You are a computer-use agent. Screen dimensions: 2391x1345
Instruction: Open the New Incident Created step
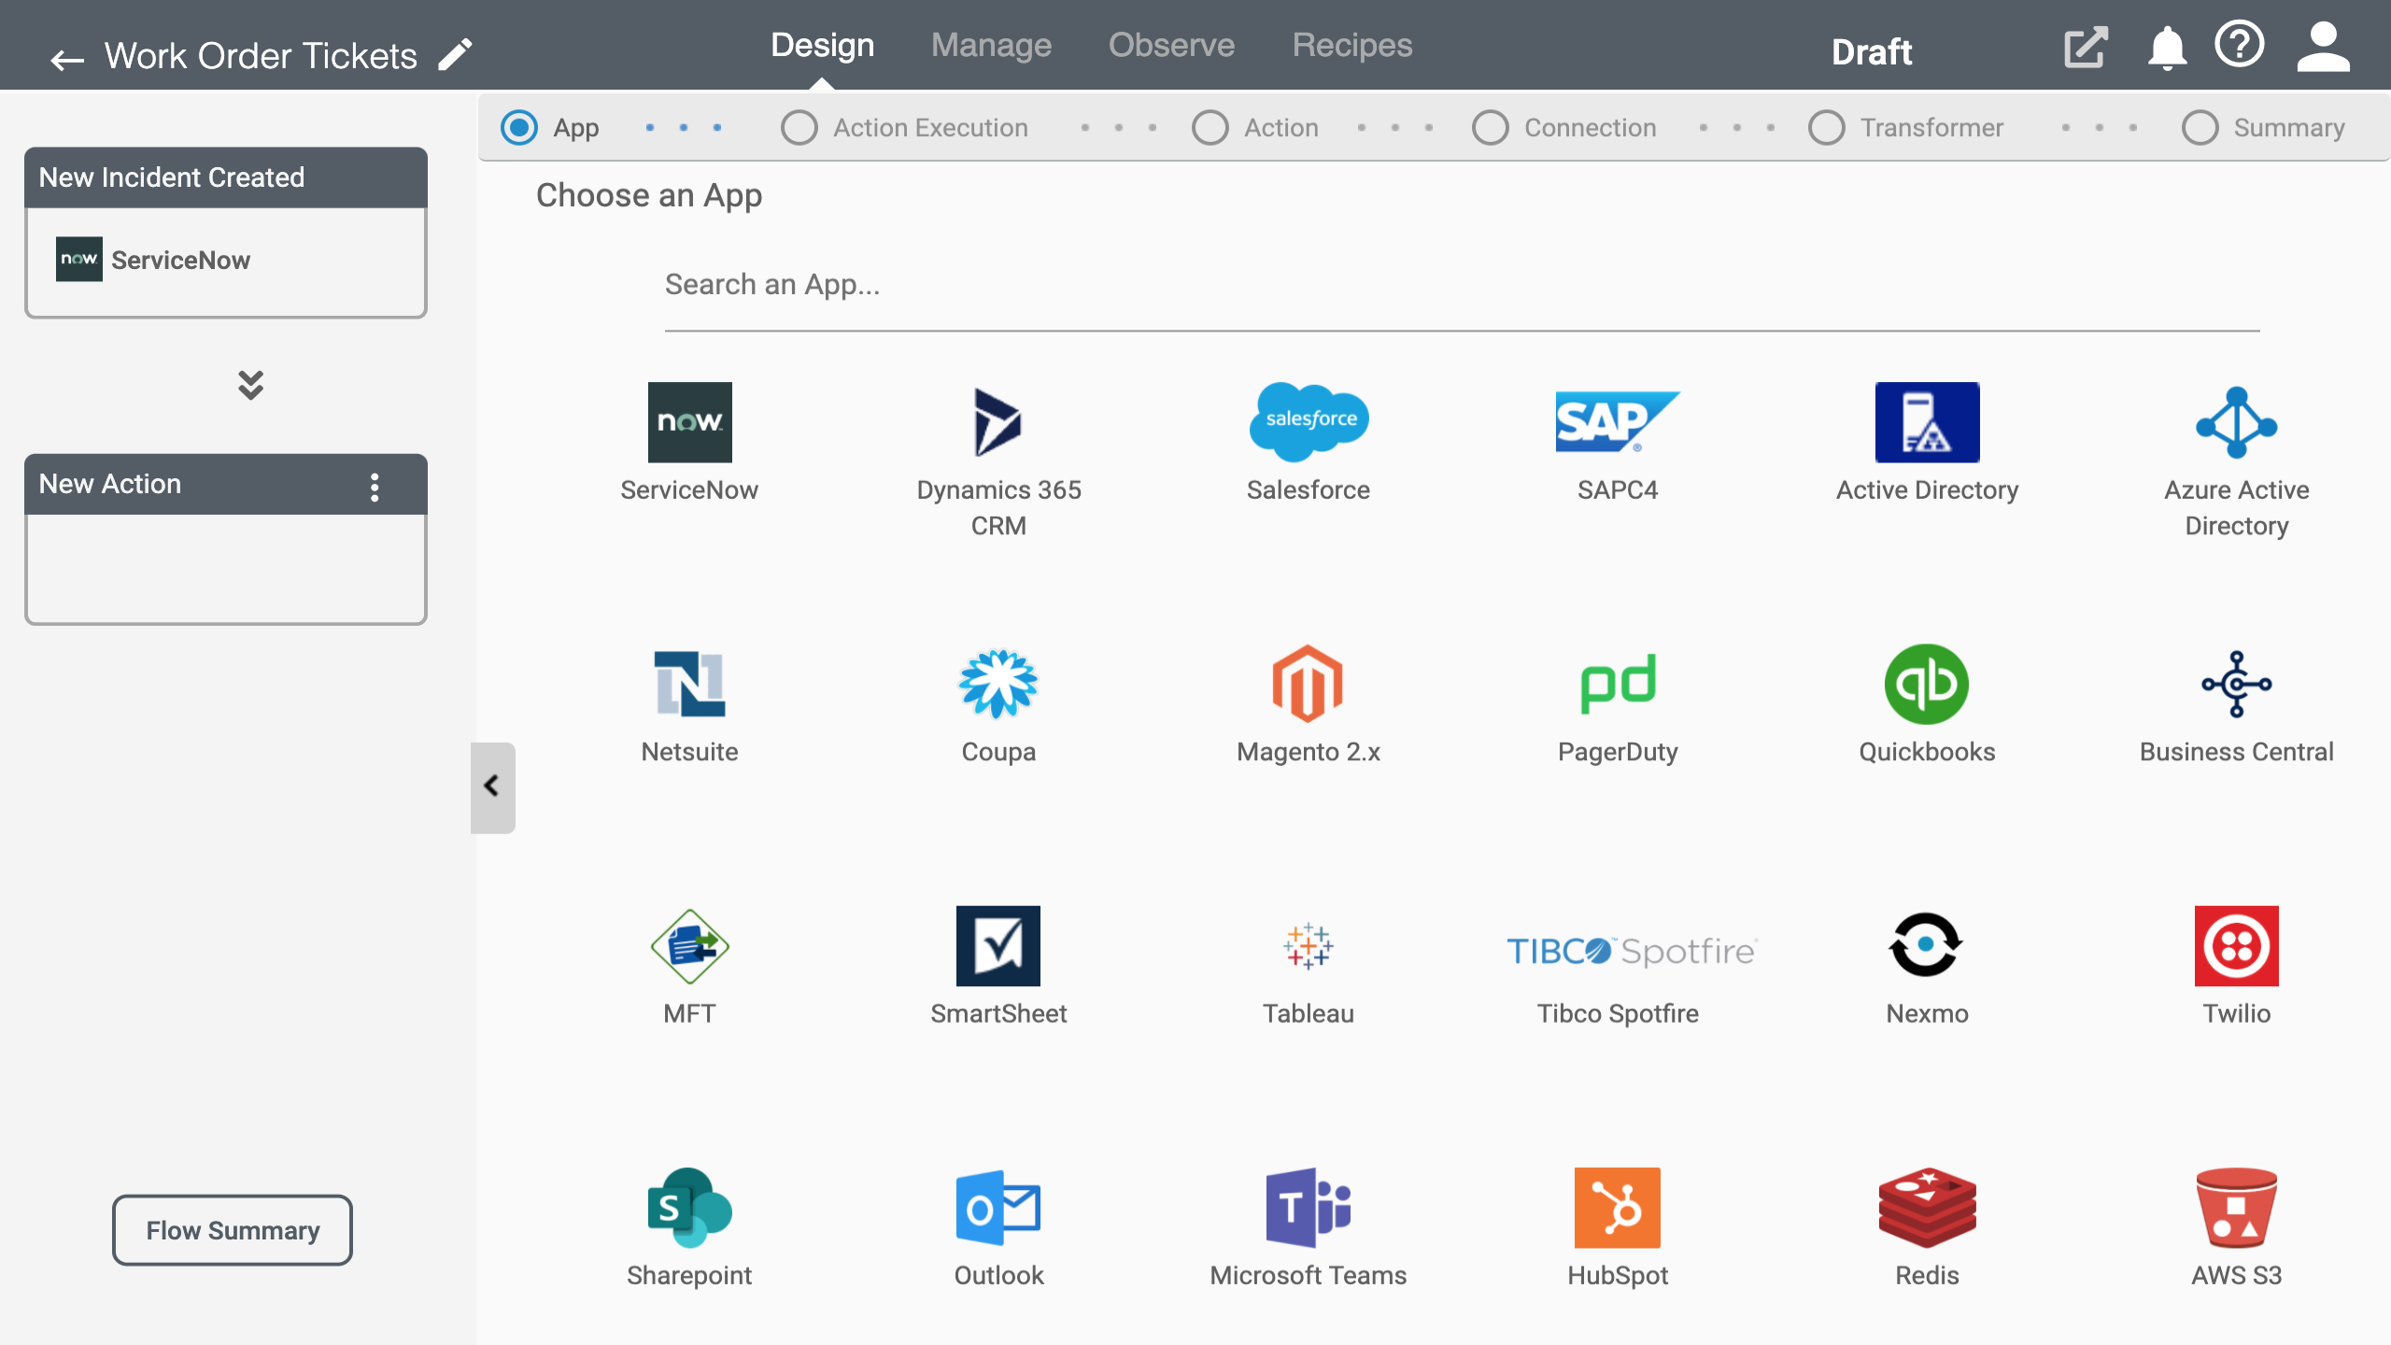coord(226,177)
